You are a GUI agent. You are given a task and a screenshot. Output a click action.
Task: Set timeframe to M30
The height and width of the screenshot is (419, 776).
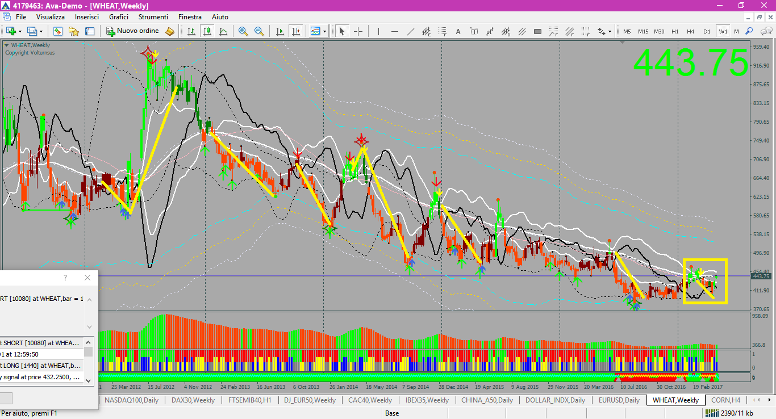(659, 31)
